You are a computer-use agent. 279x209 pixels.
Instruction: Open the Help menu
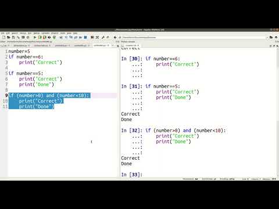click(x=75, y=33)
